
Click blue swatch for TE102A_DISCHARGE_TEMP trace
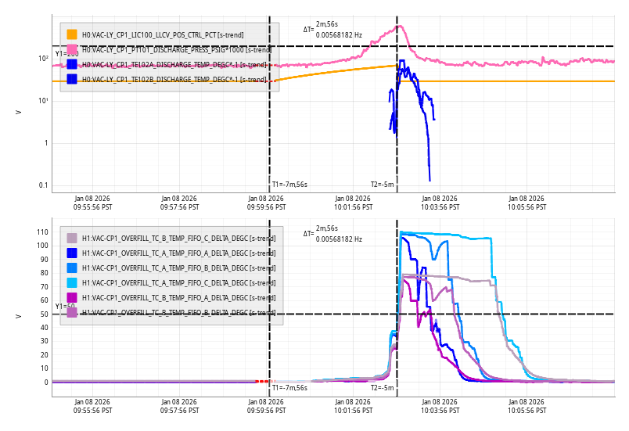[72, 64]
